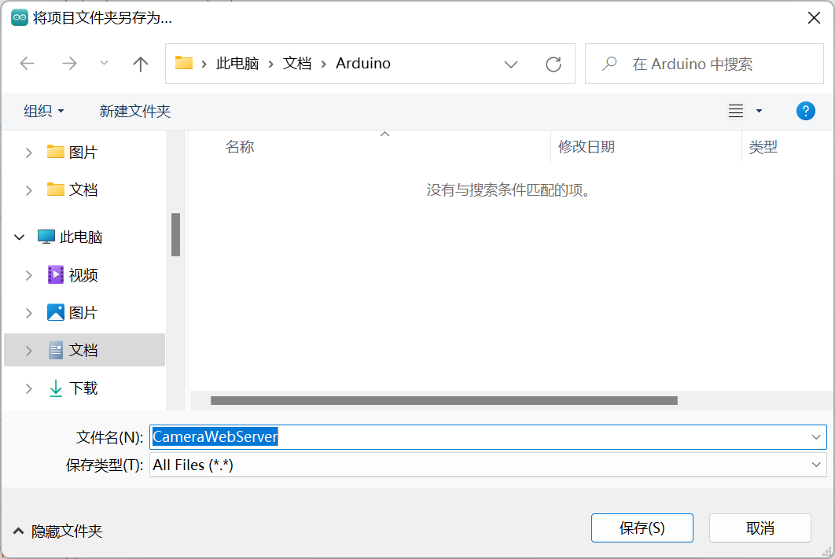Sort by 名称 column header
The image size is (835, 559).
(240, 147)
